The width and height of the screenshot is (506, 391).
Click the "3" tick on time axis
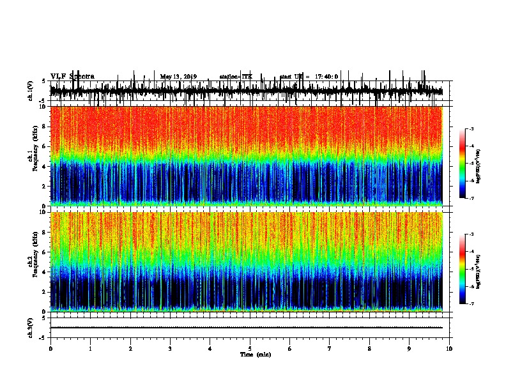pyautogui.click(x=170, y=349)
